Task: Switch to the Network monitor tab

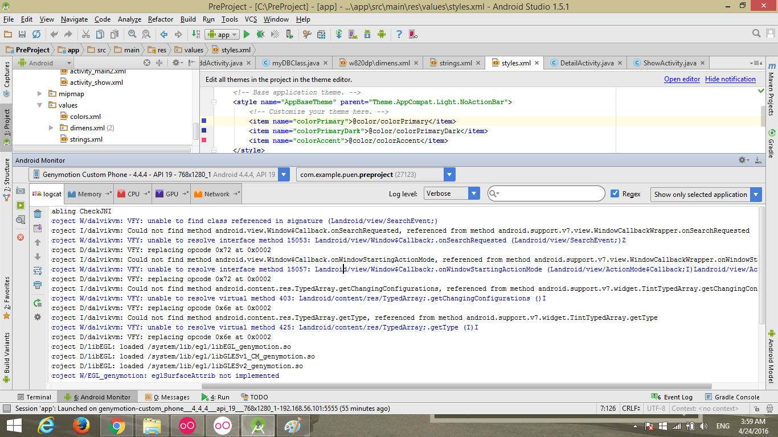Action: [217, 194]
